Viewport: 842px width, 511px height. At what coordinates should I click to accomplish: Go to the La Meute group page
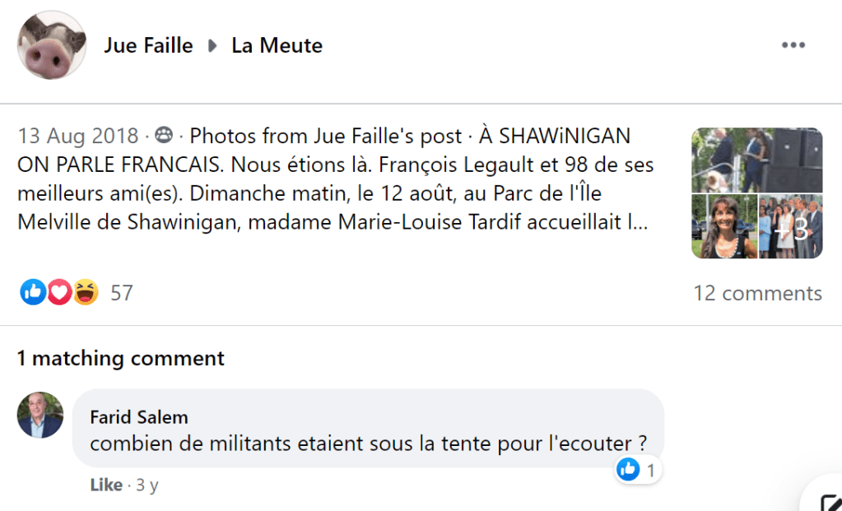[277, 46]
